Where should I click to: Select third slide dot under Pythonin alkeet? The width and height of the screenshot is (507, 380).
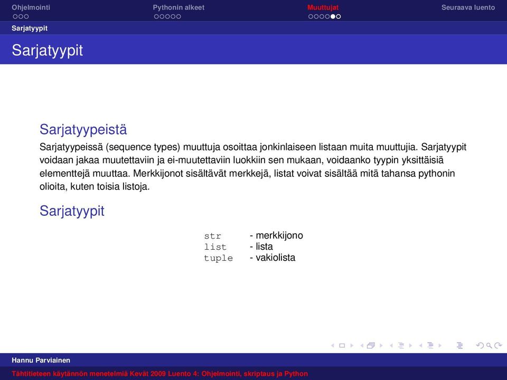coord(167,16)
